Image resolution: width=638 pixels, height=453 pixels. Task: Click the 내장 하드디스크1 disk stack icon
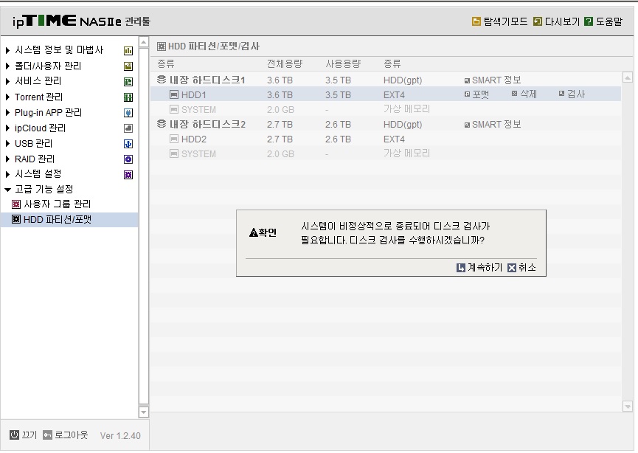tap(162, 80)
